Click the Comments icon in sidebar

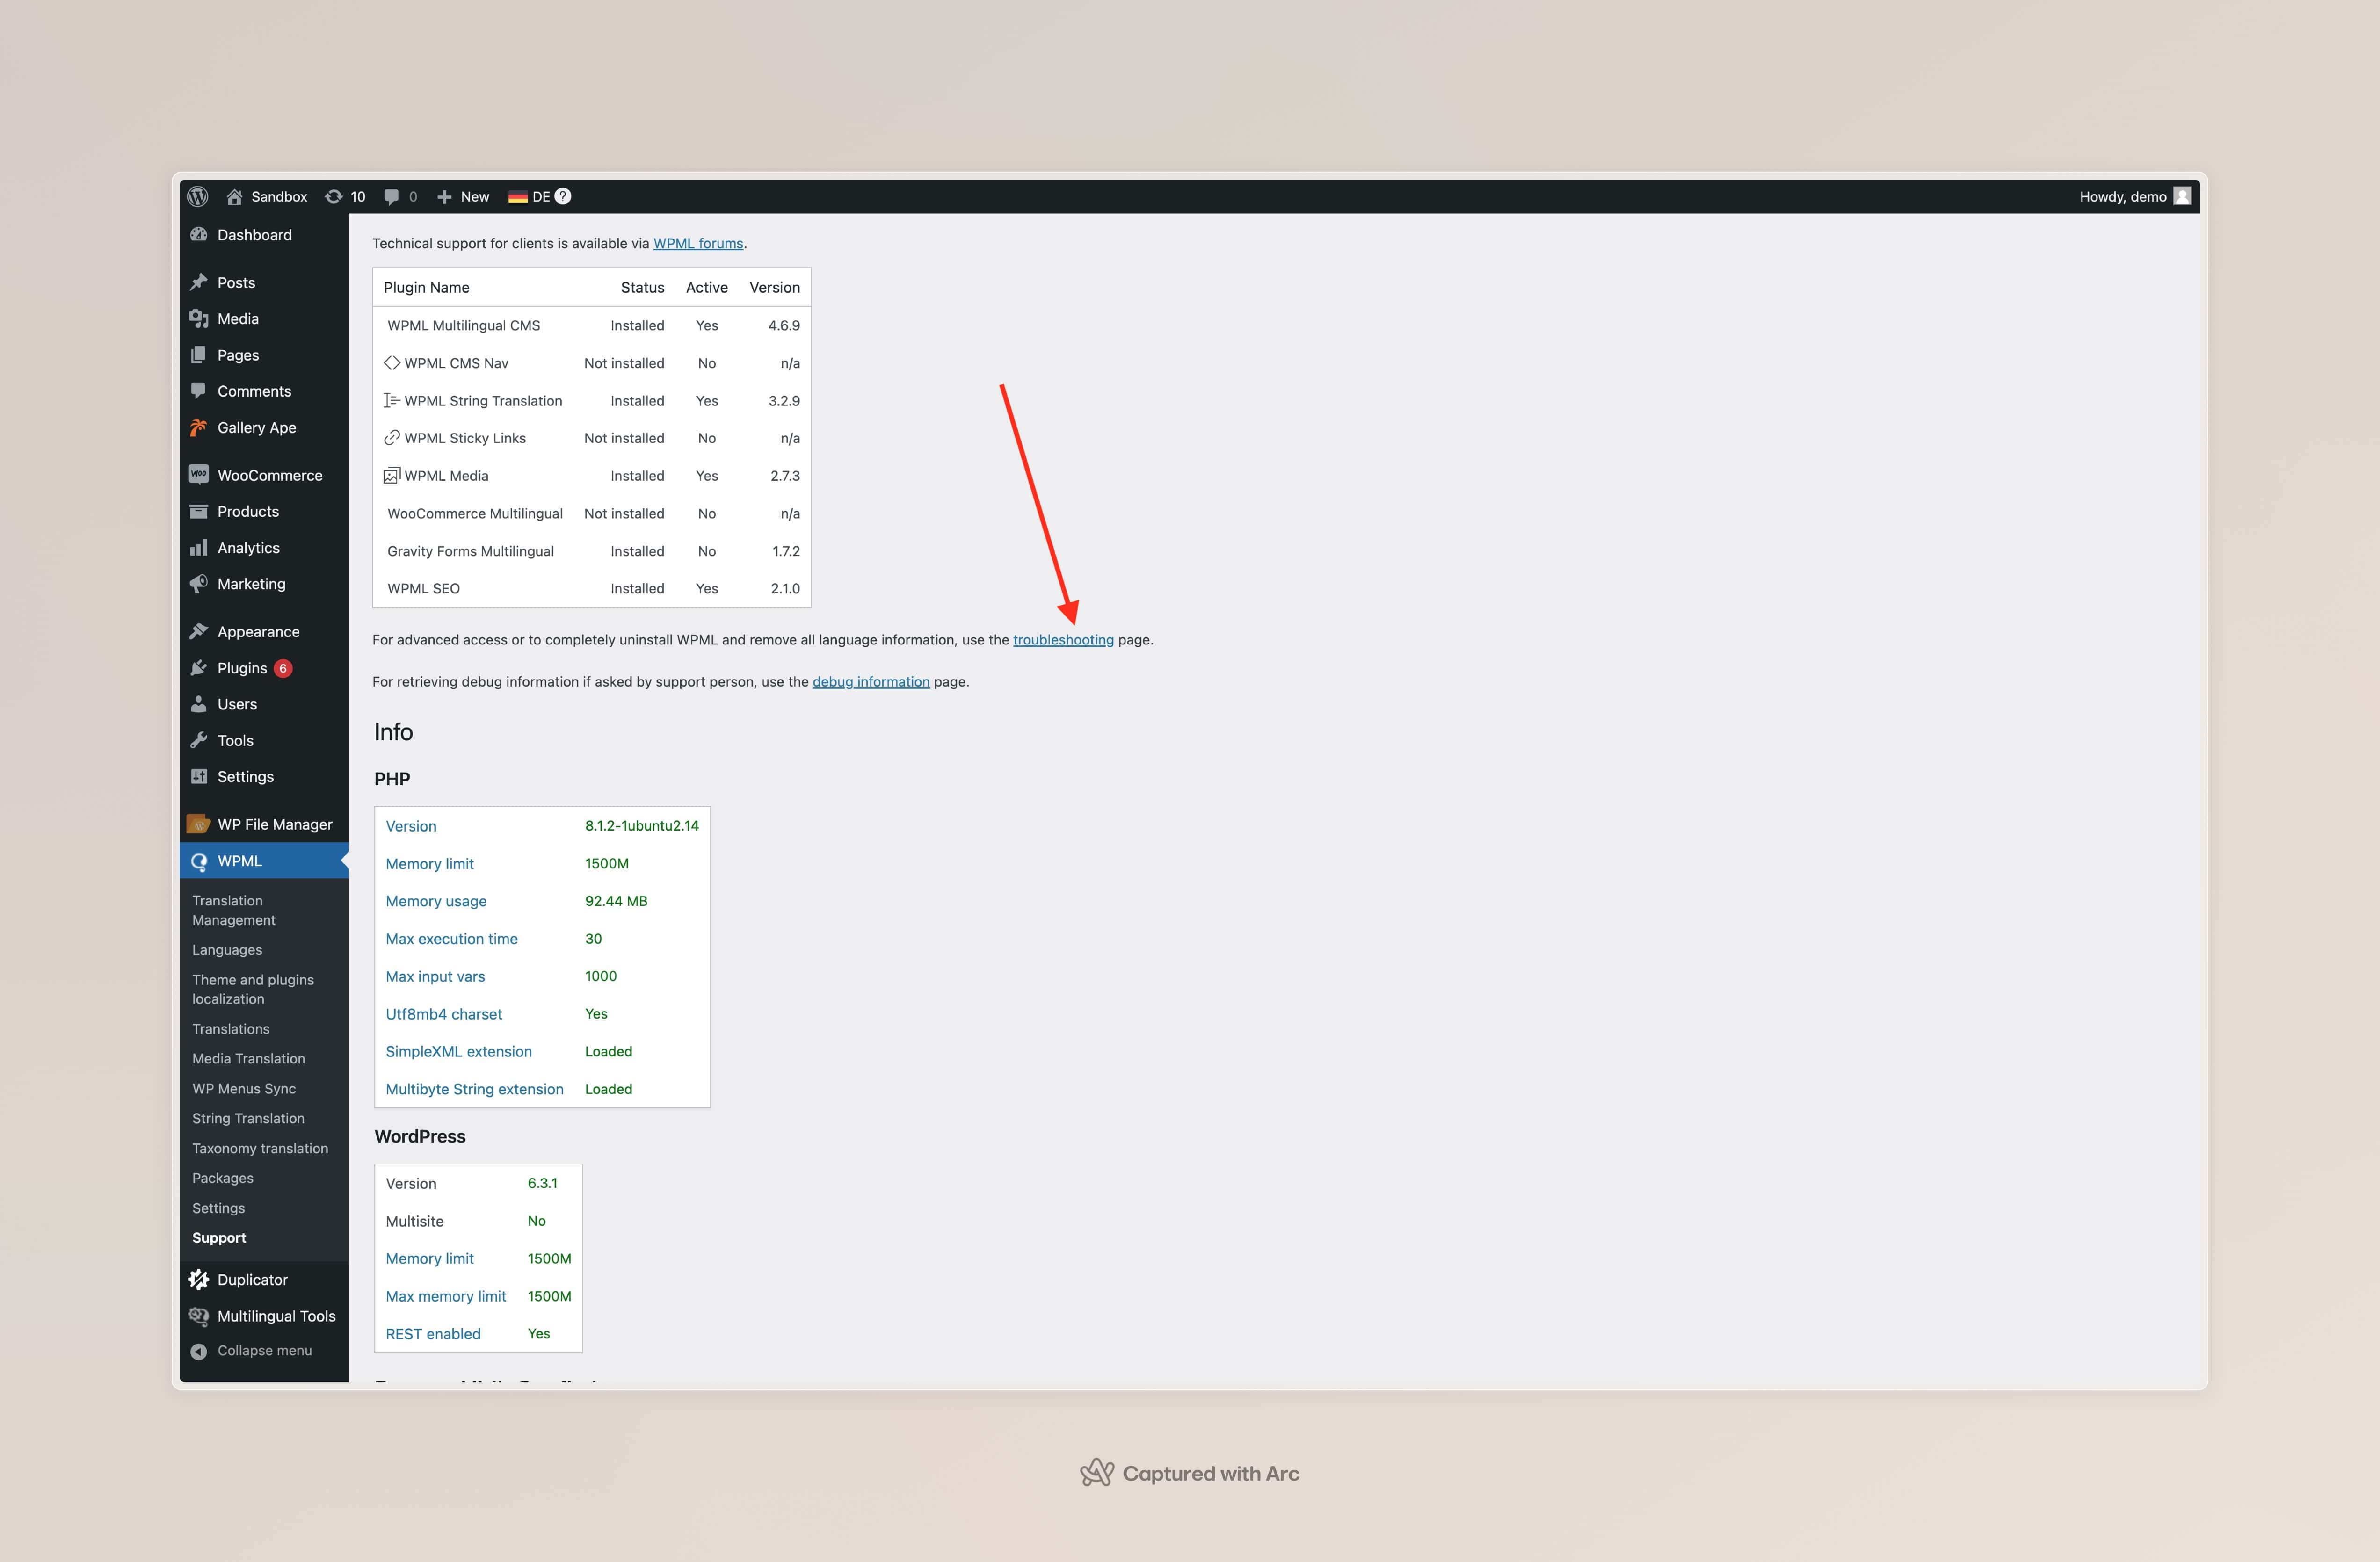click(198, 391)
